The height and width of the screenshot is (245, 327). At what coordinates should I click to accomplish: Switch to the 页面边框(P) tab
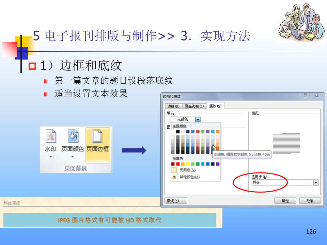[194, 106]
